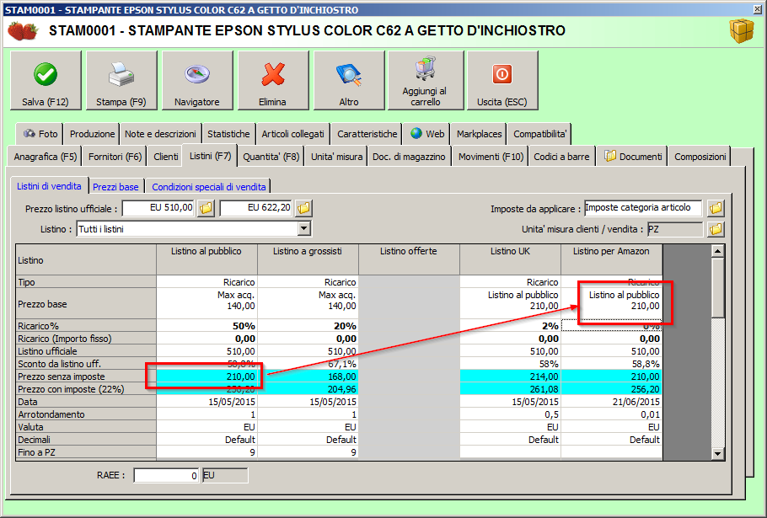Viewport: 767px width, 518px height.
Task: Click the Imposte categoria articolo field
Action: [643, 208]
